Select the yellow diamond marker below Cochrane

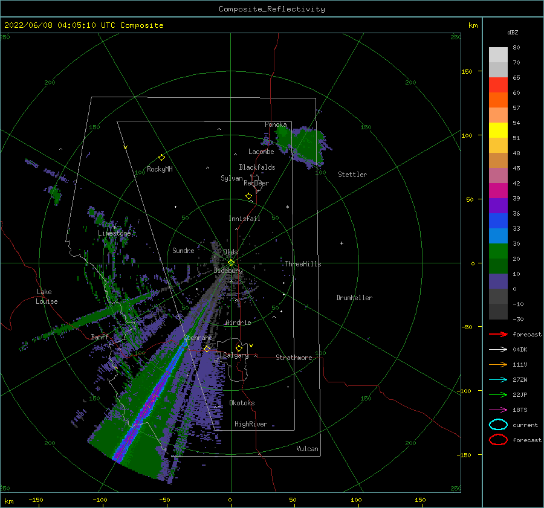[x=207, y=349]
